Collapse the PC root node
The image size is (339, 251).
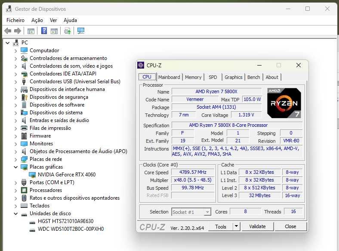[x=8, y=43]
